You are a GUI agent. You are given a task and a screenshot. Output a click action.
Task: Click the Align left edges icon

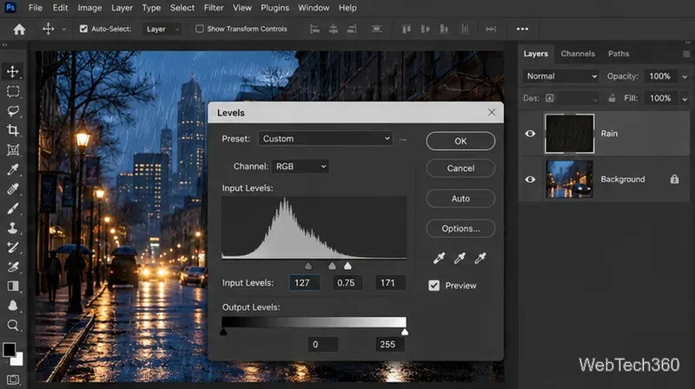(x=314, y=30)
